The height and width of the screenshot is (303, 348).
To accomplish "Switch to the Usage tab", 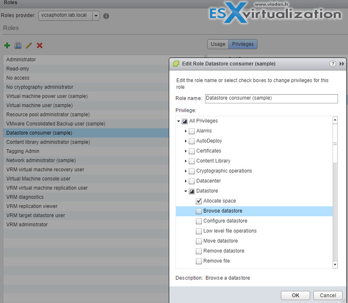I will coord(218,44).
